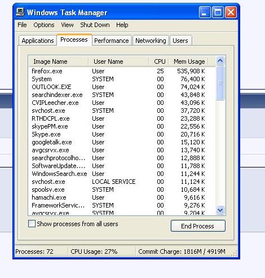This screenshot has height=278, width=265.
Task: Select svchost.exe run by LOCAL SERVICE
Action: click(122, 182)
